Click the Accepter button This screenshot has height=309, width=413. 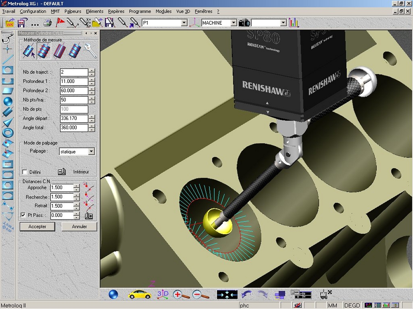(37, 227)
